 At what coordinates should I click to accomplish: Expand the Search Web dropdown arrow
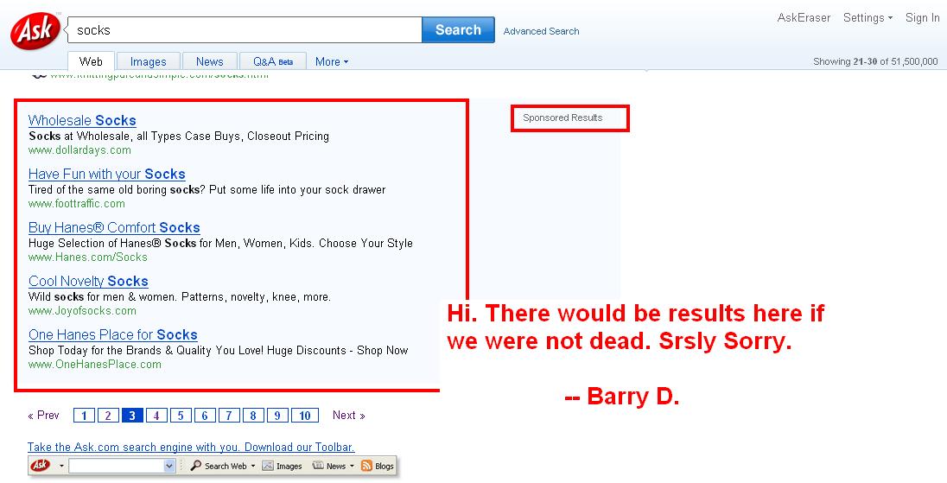(x=253, y=466)
